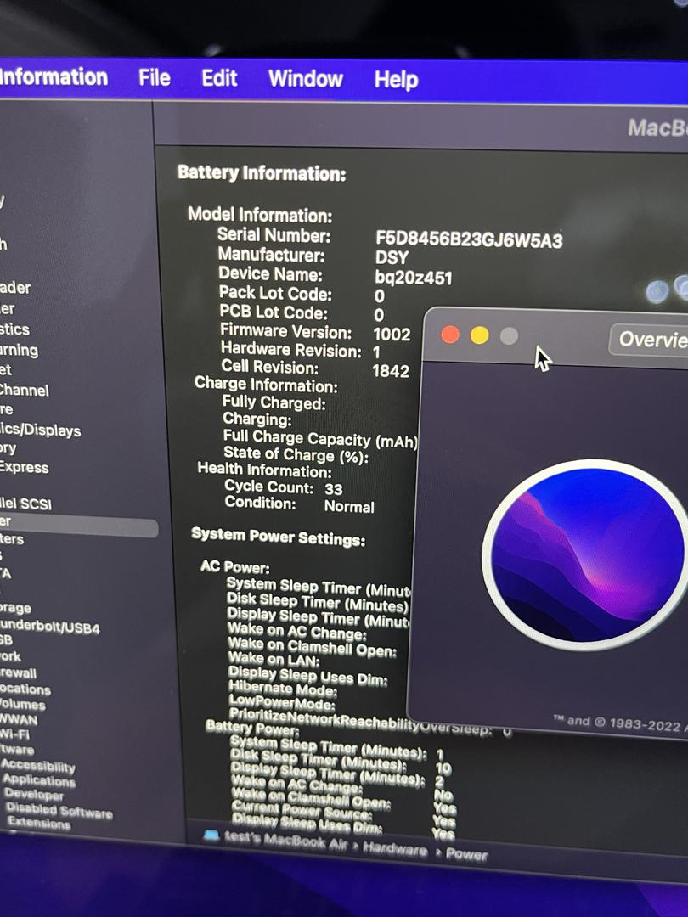Click the Manufacturer value DSY
688x917 pixels.
[x=392, y=257]
